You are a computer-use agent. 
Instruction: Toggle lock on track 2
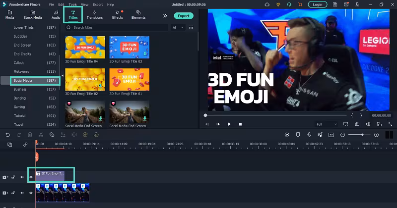13,177
